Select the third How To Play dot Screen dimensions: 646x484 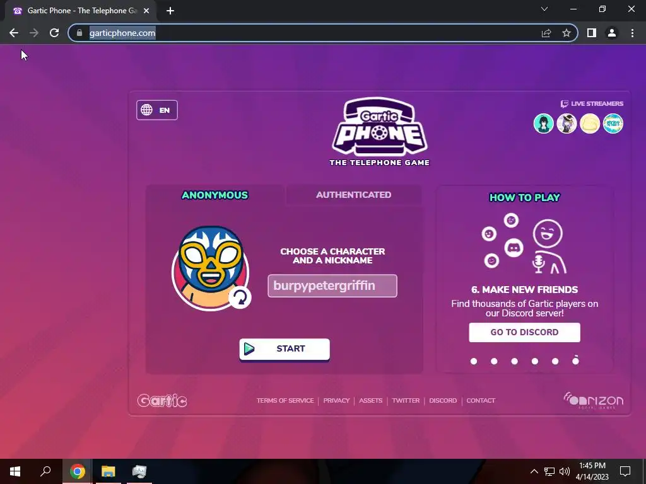(515, 361)
